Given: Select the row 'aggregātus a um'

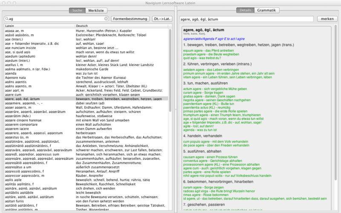Looking at the screenshot, I should click(x=86, y=167).
